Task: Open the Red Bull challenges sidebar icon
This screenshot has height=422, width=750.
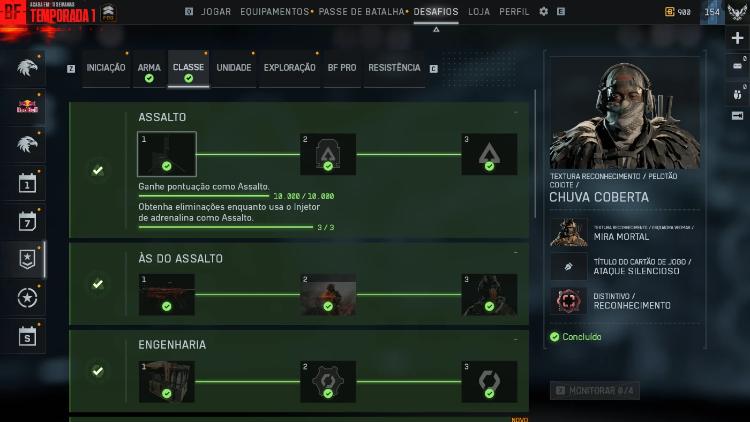Action: [x=27, y=106]
